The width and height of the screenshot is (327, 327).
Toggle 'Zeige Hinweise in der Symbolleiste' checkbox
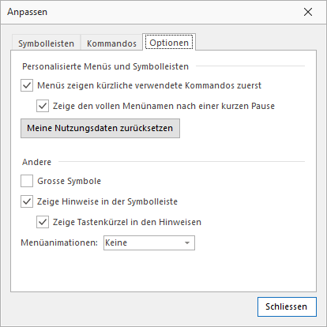coord(27,201)
